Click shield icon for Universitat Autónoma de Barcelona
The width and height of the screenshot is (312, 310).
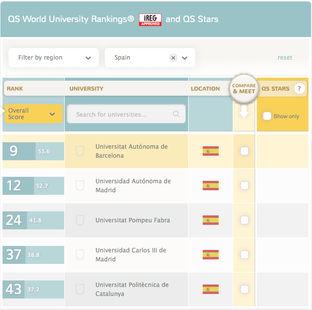click(x=80, y=151)
